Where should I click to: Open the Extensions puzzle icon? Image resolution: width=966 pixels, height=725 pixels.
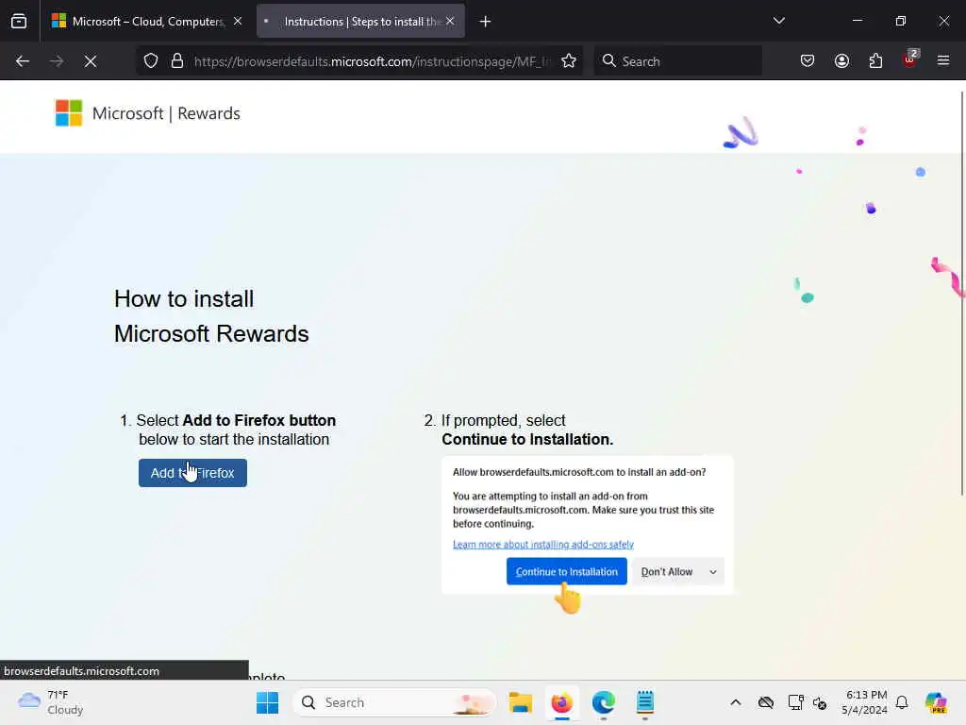tap(875, 61)
